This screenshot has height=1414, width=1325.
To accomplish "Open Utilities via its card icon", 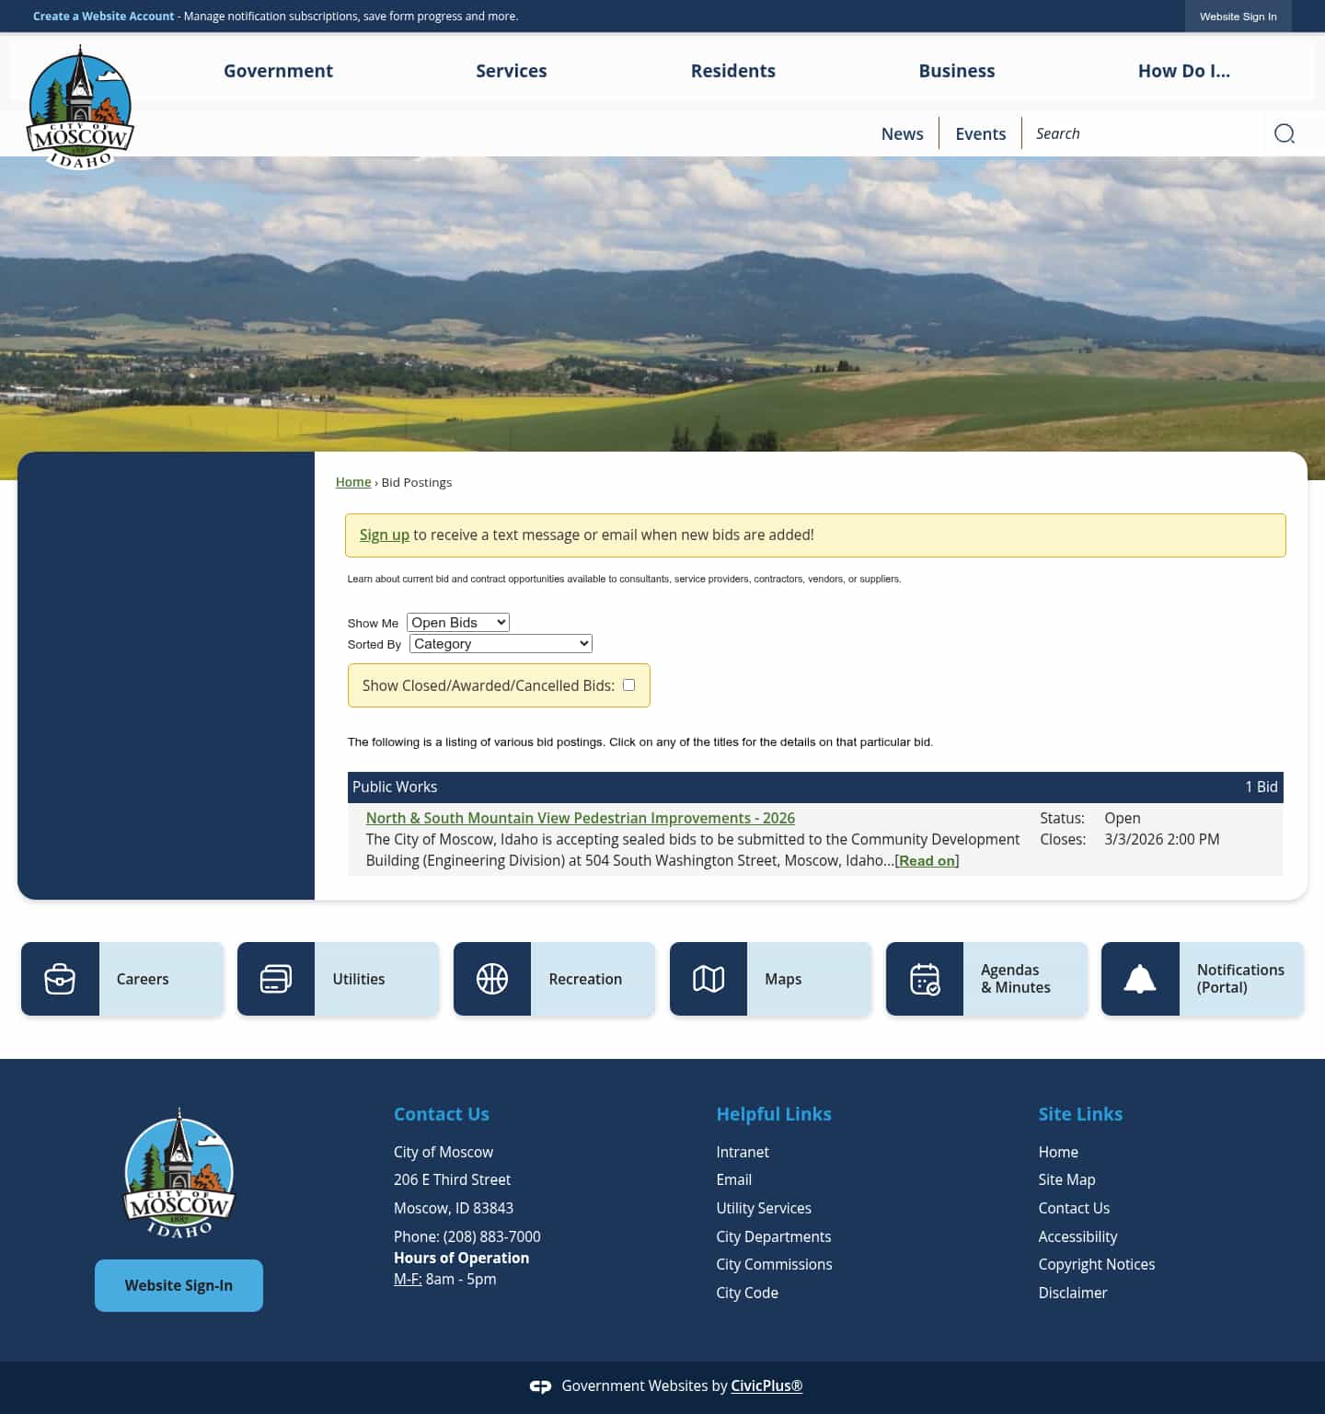I will coord(276,978).
